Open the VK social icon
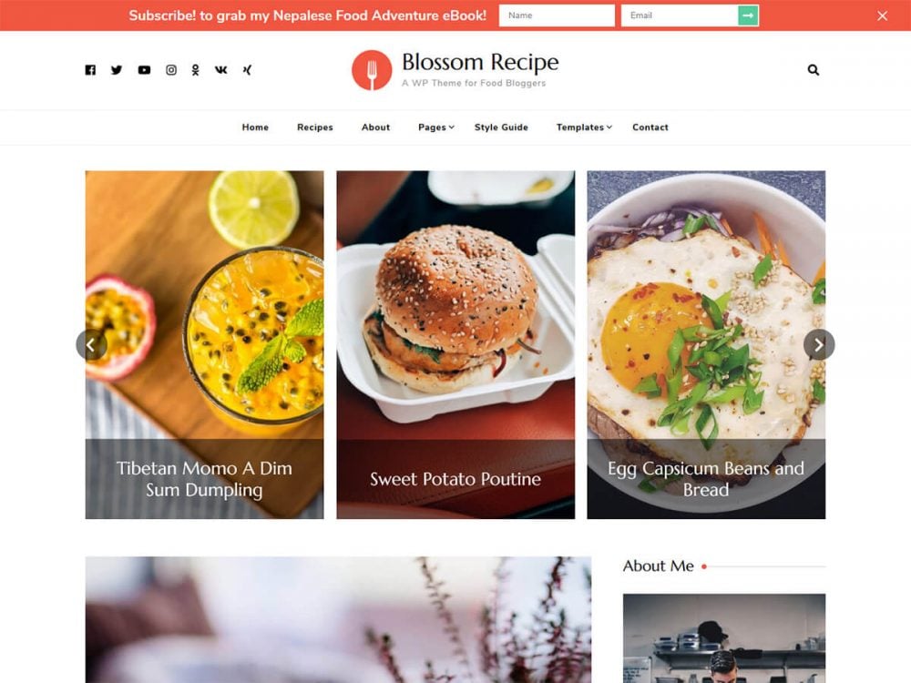The width and height of the screenshot is (911, 683). click(220, 70)
